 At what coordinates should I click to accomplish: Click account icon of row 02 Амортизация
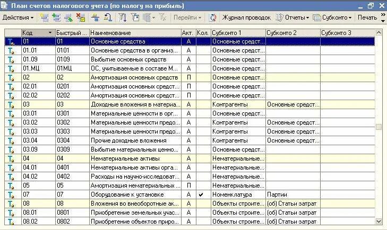click(x=11, y=78)
